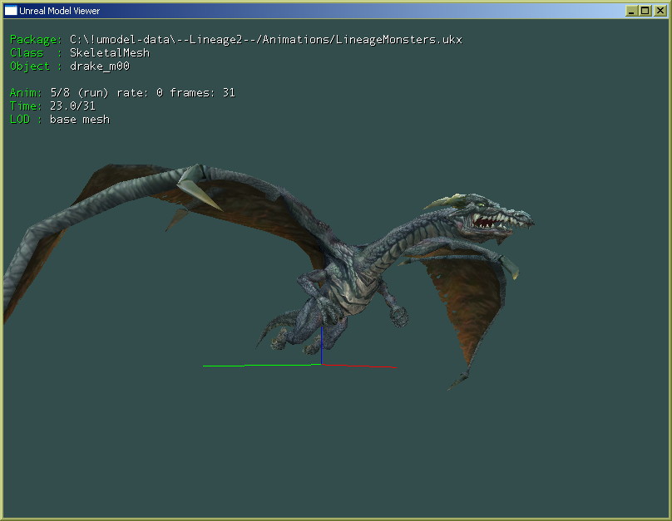Maximize the Unreal Model Viewer window
672x521 pixels.
coord(645,11)
